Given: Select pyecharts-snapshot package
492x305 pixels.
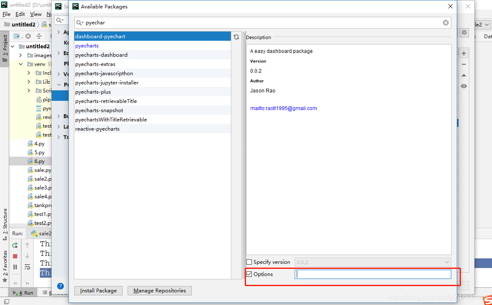Looking at the screenshot, I should coord(152,110).
